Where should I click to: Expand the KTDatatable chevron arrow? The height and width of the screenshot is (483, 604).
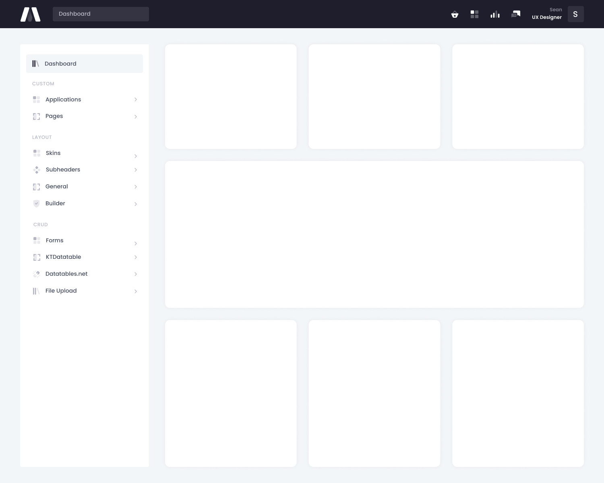coord(136,257)
